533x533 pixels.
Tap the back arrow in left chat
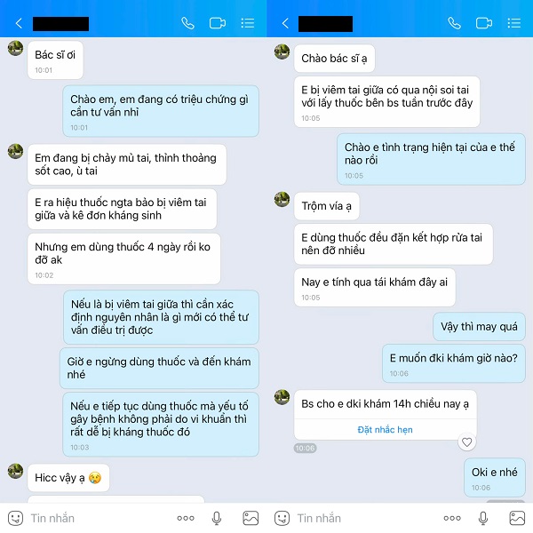point(19,23)
